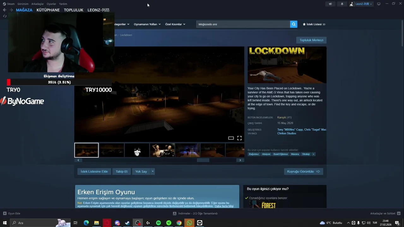The height and width of the screenshot is (227, 404).
Task: Select the first selected night screenshot thumbnail
Action: tap(86, 150)
